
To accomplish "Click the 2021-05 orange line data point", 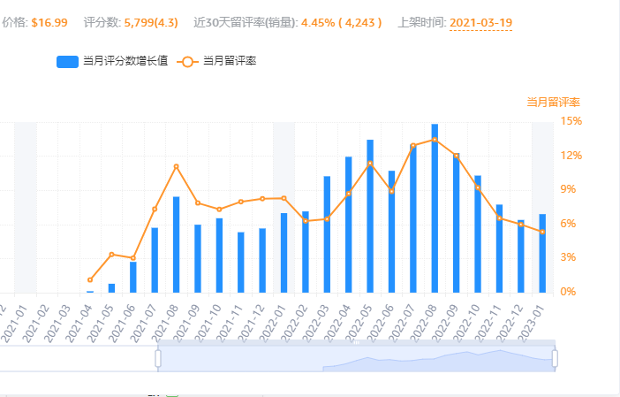I will pyautogui.click(x=112, y=255).
